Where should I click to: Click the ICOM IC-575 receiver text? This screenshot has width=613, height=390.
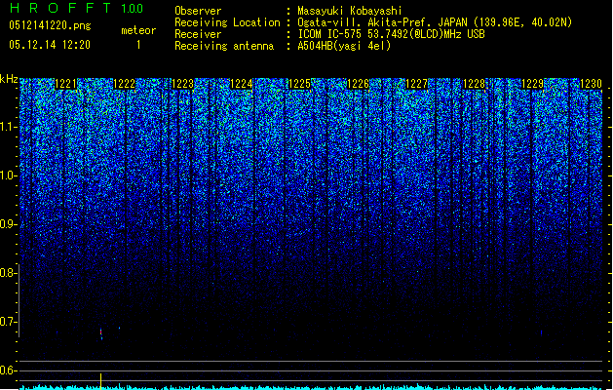pos(392,34)
